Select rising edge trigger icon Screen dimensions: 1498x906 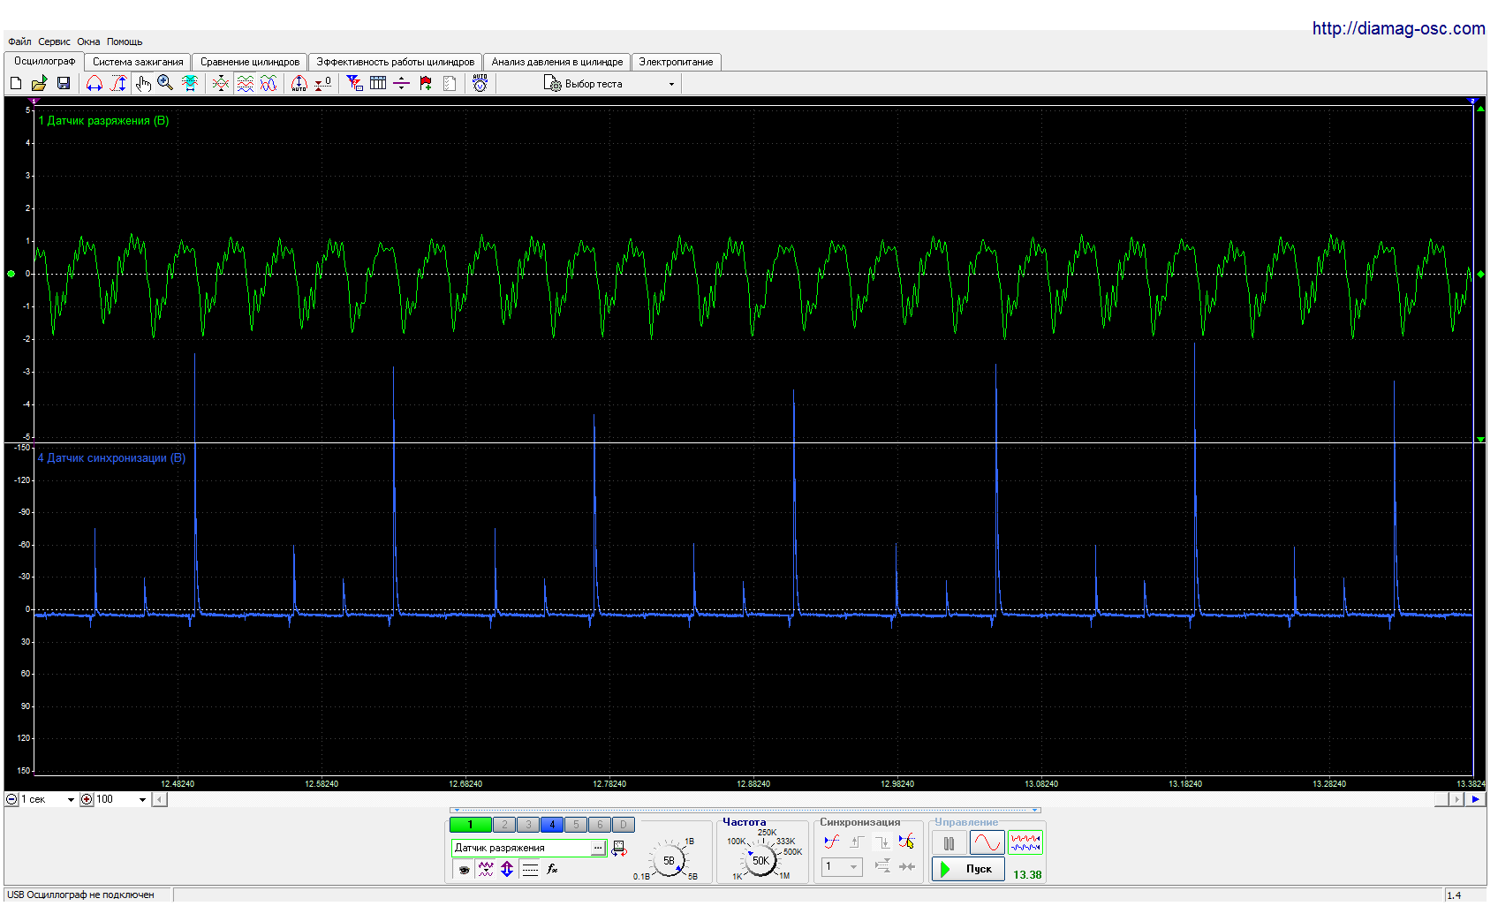[x=857, y=842]
